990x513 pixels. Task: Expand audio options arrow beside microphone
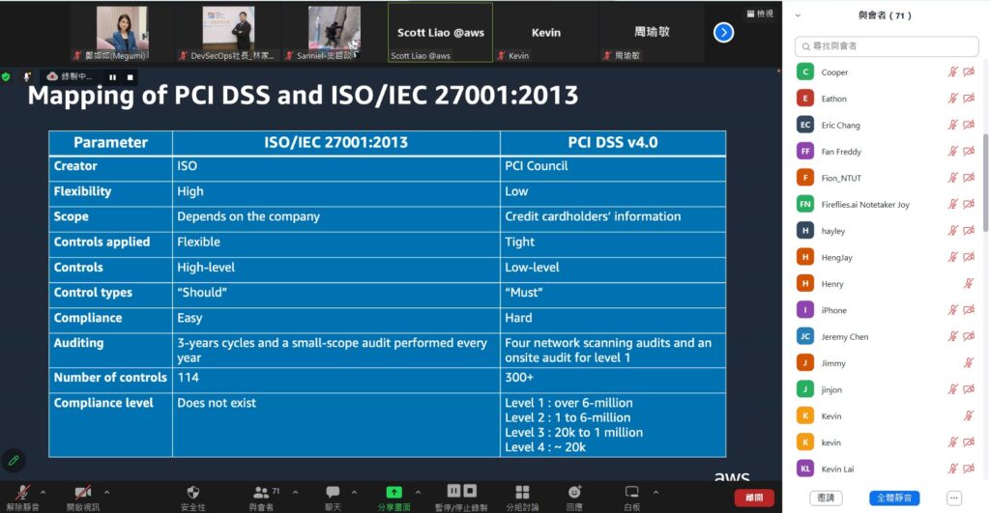pyautogui.click(x=43, y=492)
